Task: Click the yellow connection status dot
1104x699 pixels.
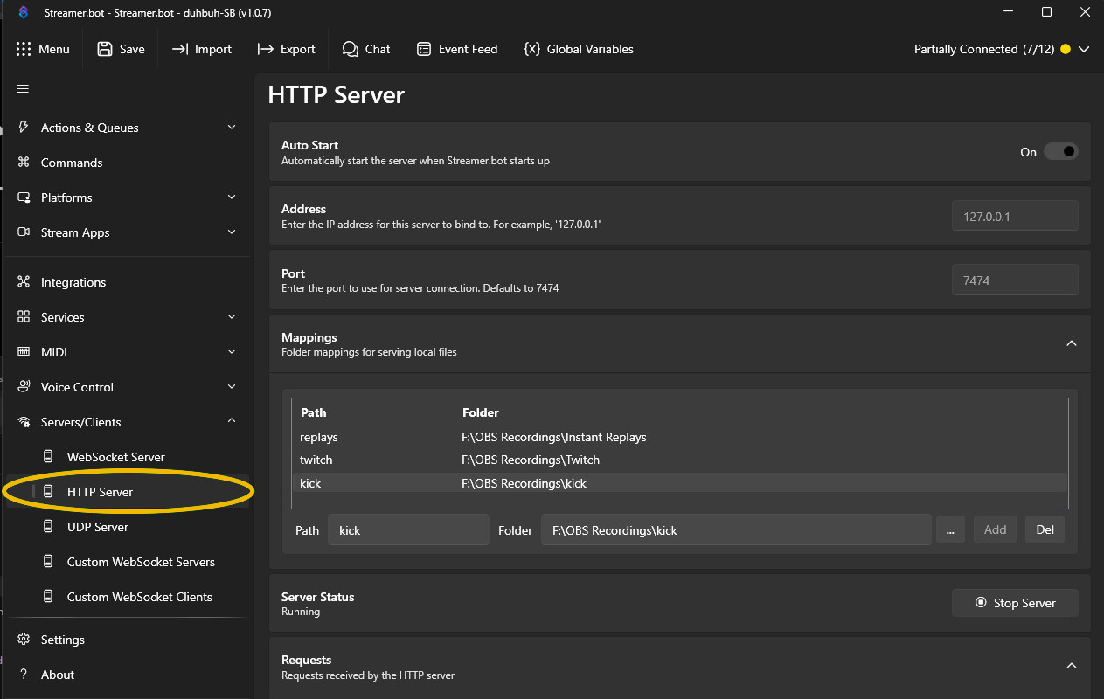Action: [x=1065, y=50]
